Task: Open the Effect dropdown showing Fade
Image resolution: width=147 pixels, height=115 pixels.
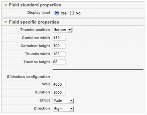Action: pos(63,101)
